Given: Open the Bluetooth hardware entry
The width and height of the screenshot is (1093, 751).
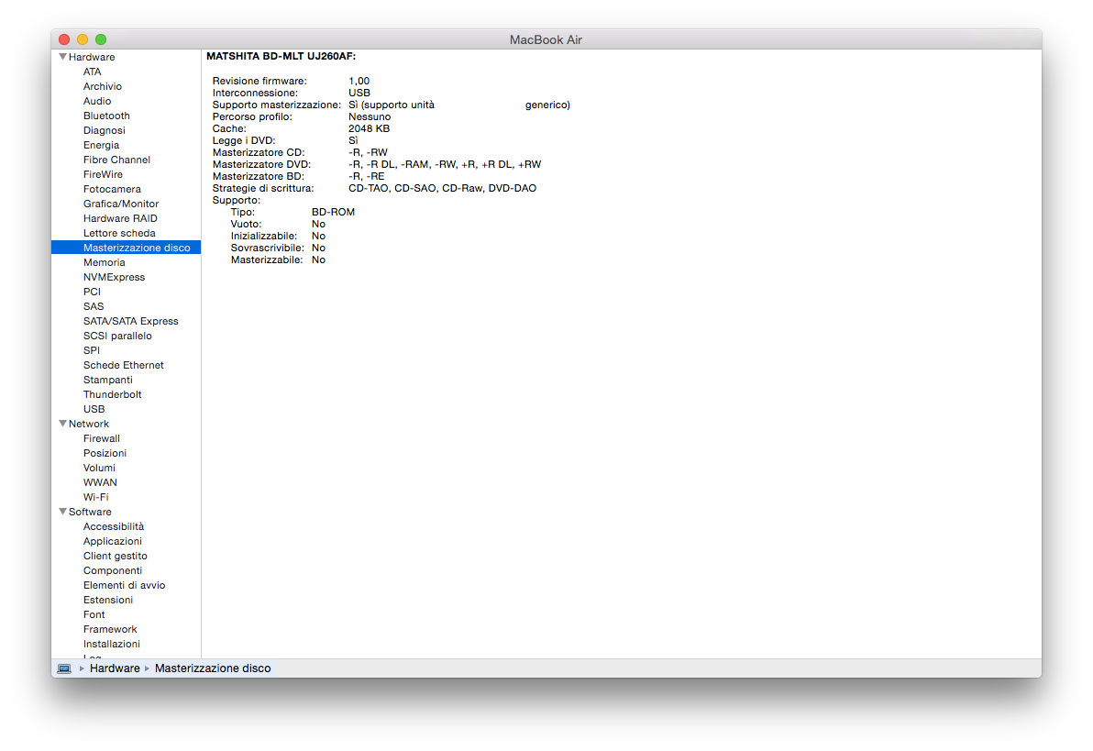Looking at the screenshot, I should pos(106,116).
